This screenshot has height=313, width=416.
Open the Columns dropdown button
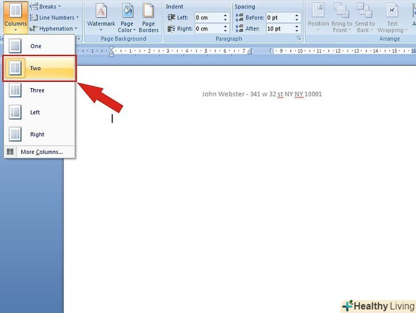(15, 18)
